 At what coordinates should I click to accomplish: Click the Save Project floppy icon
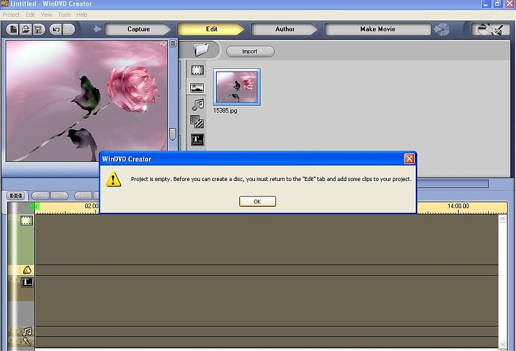pos(38,30)
